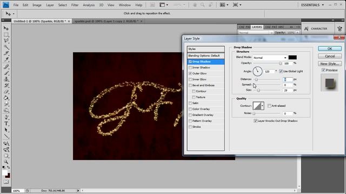Toggle Quick Mask mode

(6, 182)
